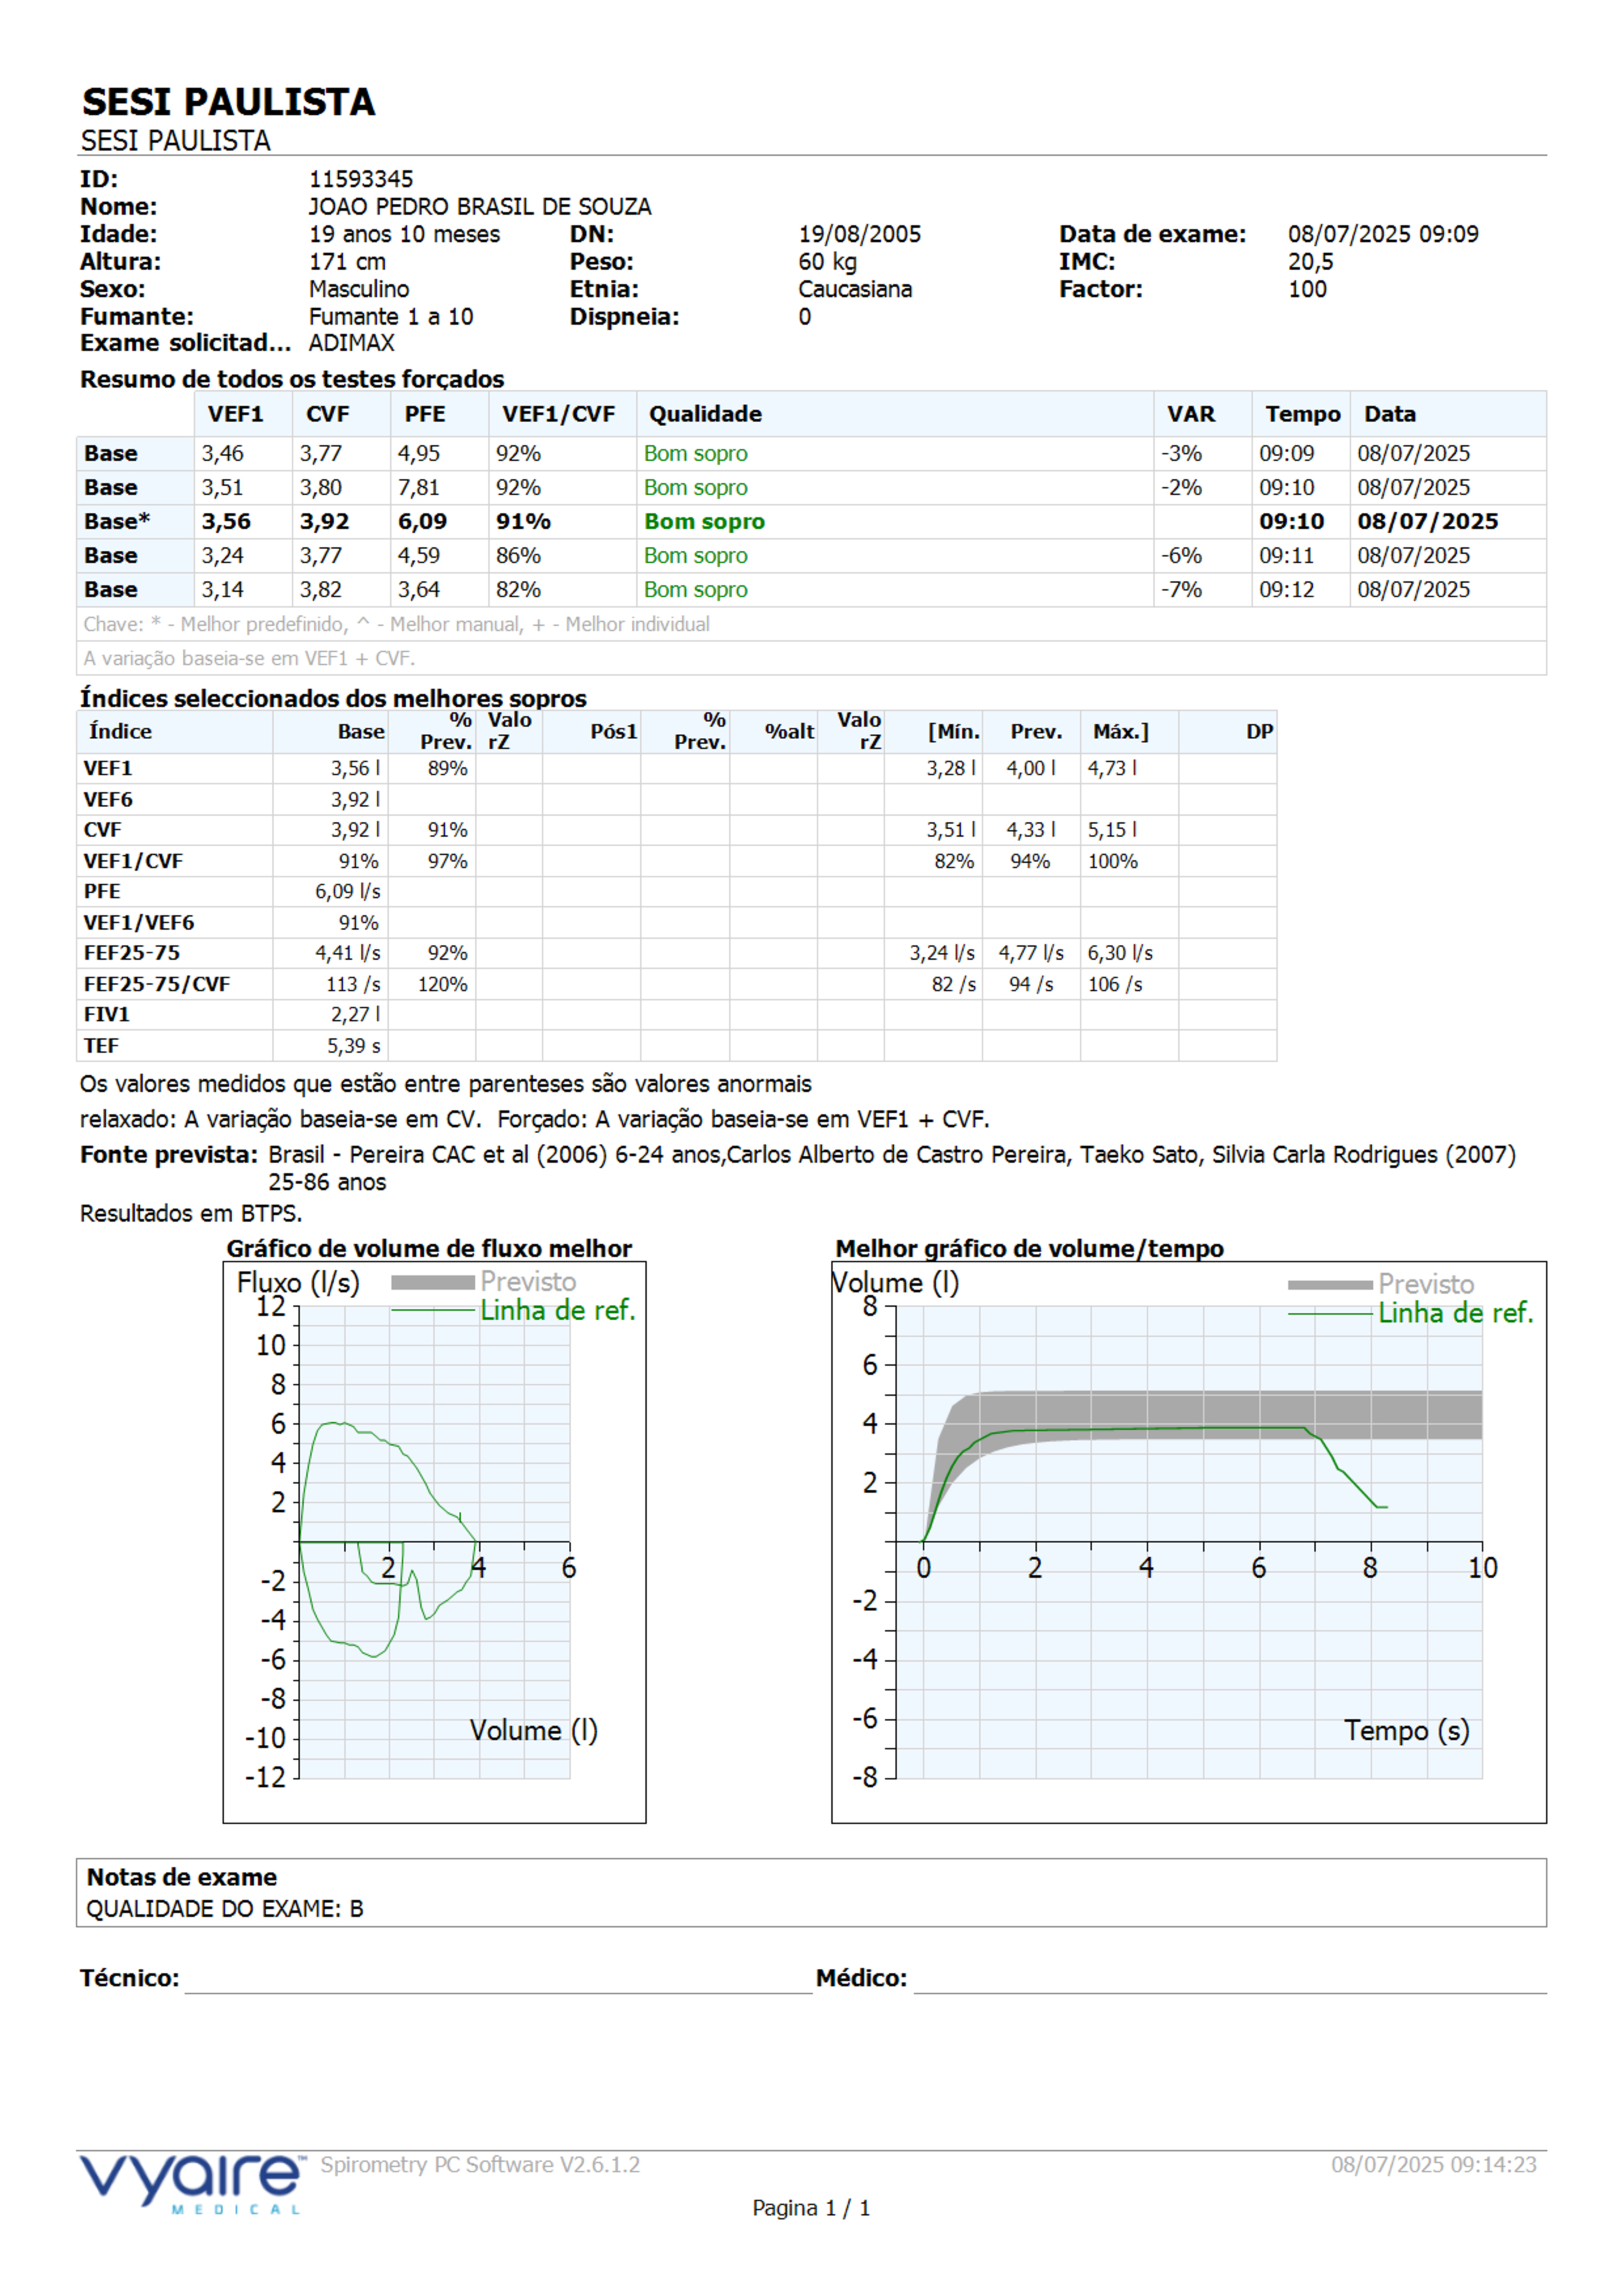Click the Notas de exame heading
The image size is (1624, 2296).
click(181, 1877)
